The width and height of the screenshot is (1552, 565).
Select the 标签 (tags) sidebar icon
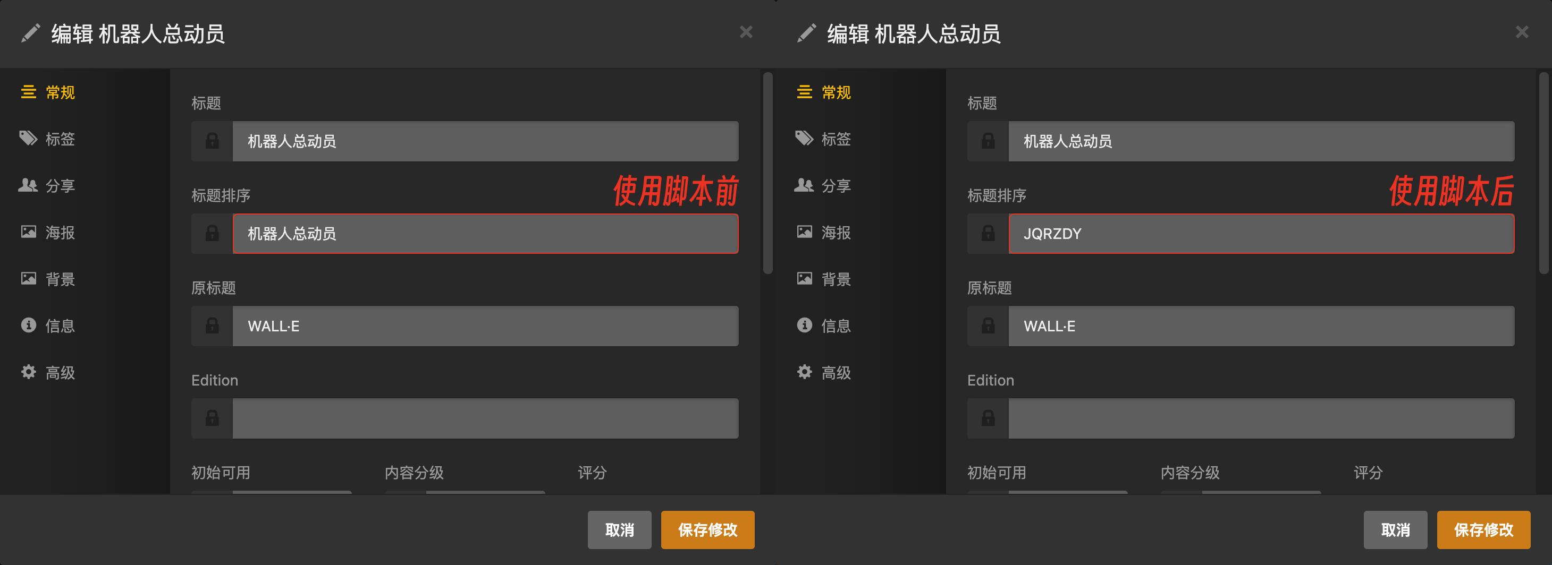[28, 139]
